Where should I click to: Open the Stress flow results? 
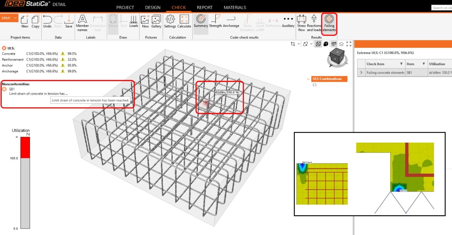click(301, 23)
